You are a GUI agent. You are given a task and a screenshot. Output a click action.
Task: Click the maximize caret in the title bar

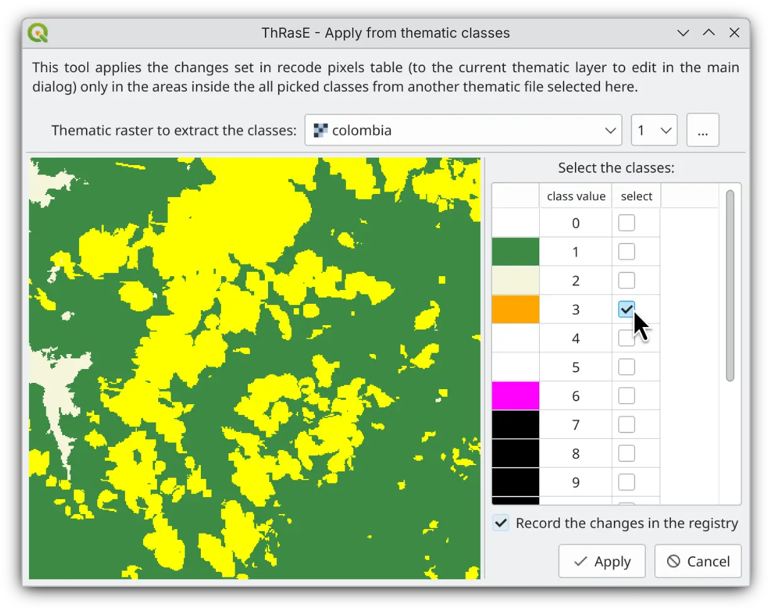pyautogui.click(x=709, y=33)
